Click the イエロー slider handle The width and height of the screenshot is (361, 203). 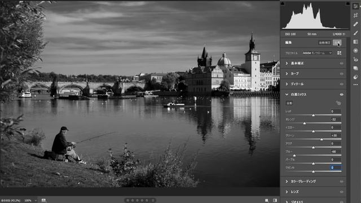pyautogui.click(x=313, y=131)
